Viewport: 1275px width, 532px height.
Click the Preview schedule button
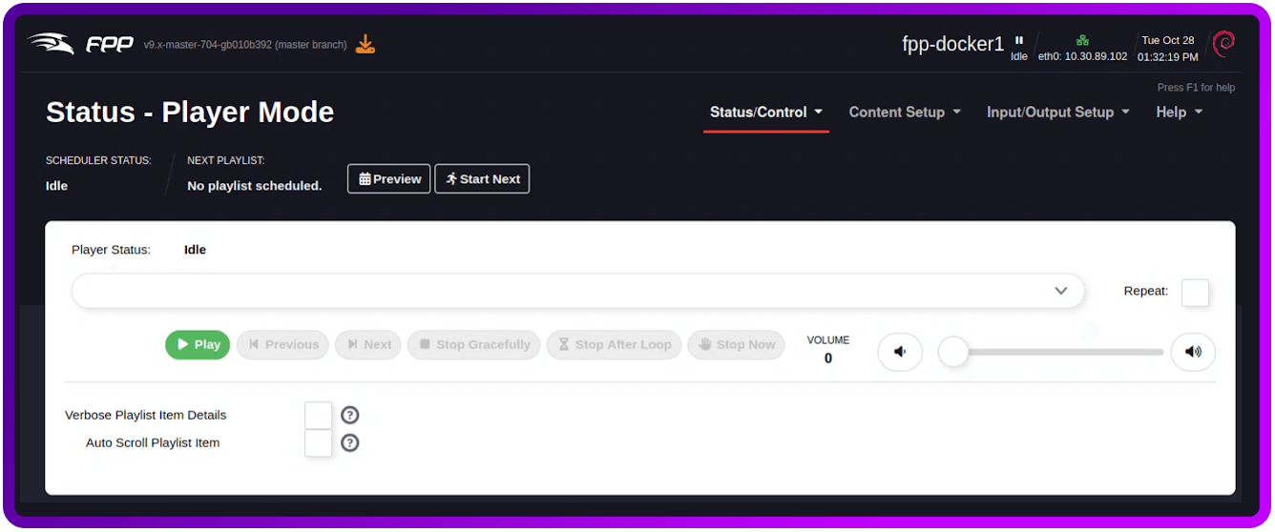coord(388,179)
